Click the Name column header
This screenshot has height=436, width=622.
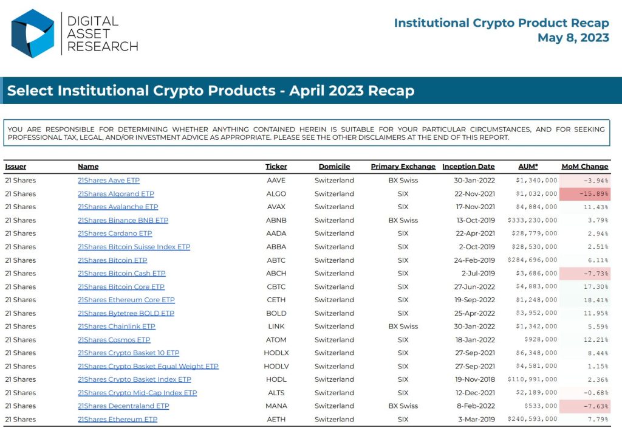88,167
